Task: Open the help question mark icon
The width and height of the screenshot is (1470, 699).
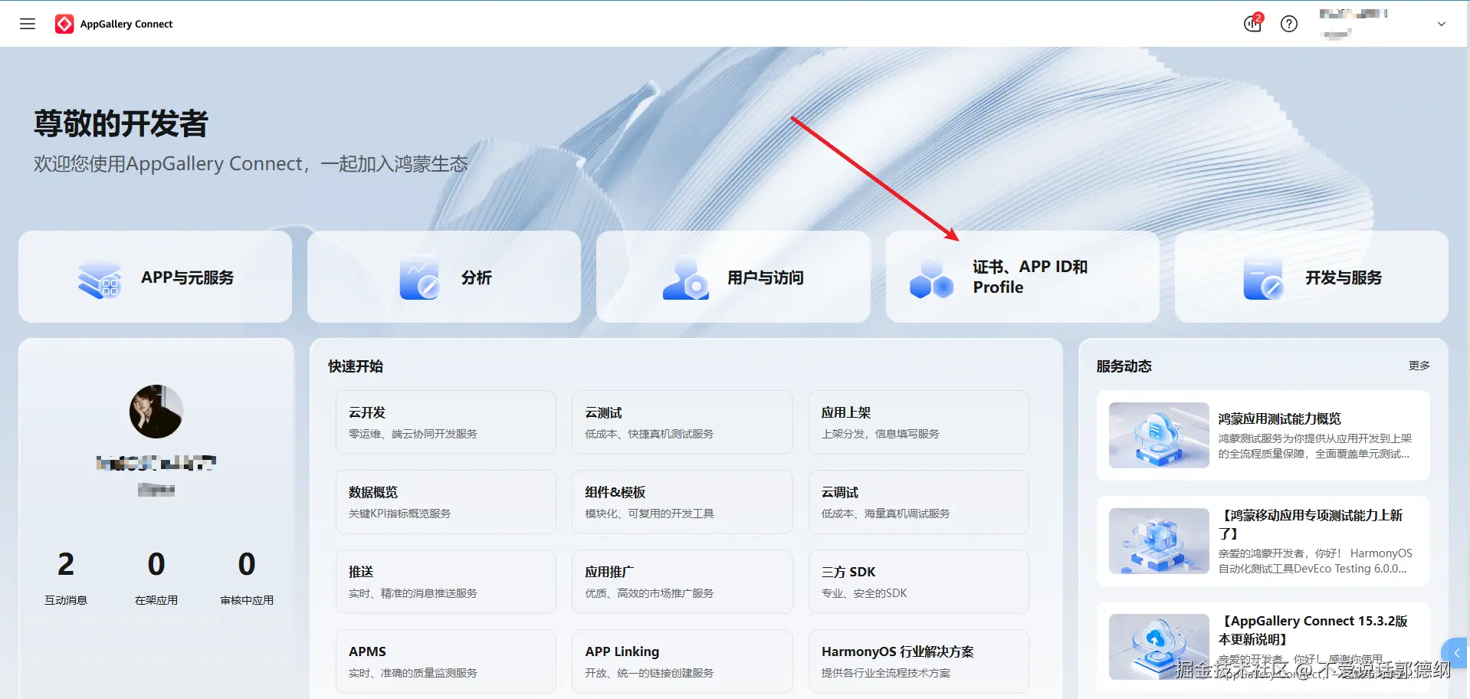Action: tap(1289, 24)
